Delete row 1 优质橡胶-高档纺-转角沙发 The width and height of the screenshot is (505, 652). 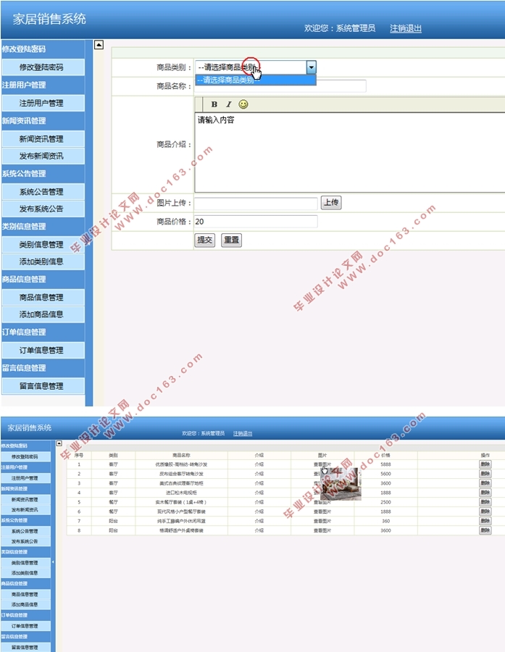485,464
